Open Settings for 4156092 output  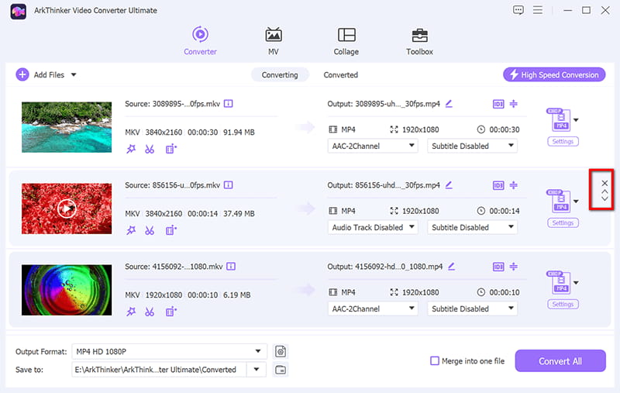click(563, 304)
